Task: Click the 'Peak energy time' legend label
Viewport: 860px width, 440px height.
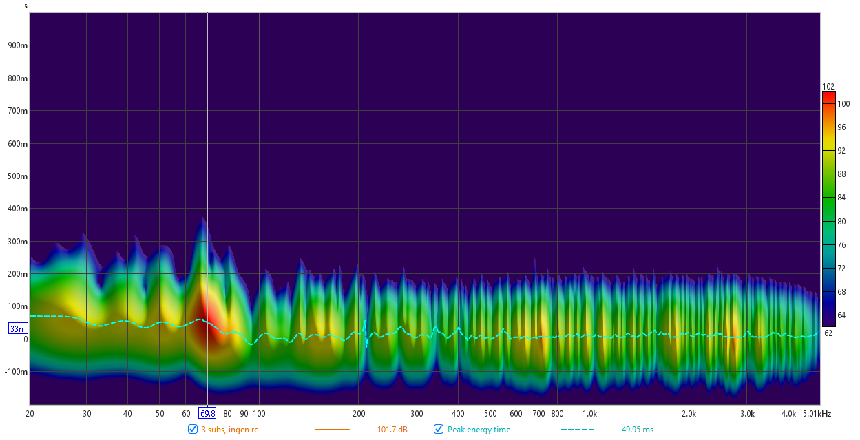Action: [x=479, y=430]
